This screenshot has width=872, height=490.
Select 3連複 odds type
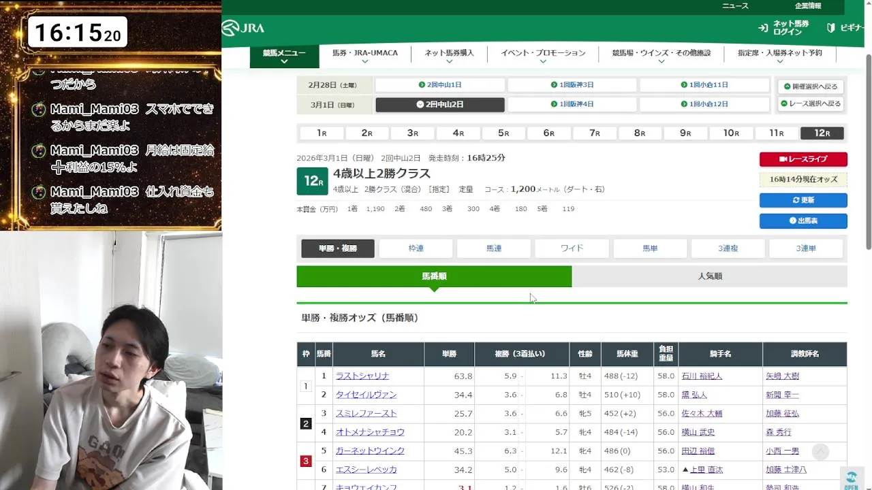[x=728, y=248]
